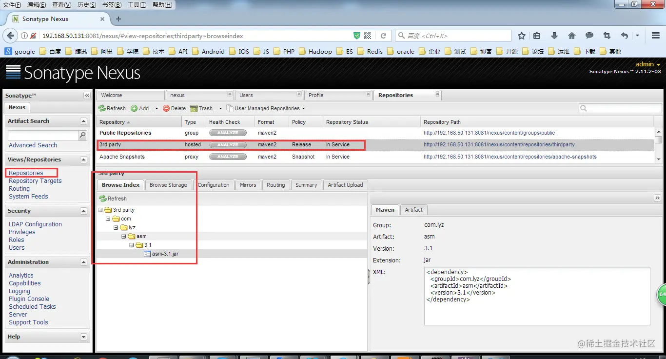Viewport: 666px width, 359px height.
Task: Close the Repositories tab
Action: coord(437,94)
